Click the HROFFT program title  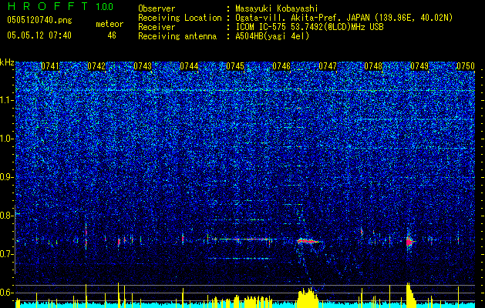(x=49, y=6)
